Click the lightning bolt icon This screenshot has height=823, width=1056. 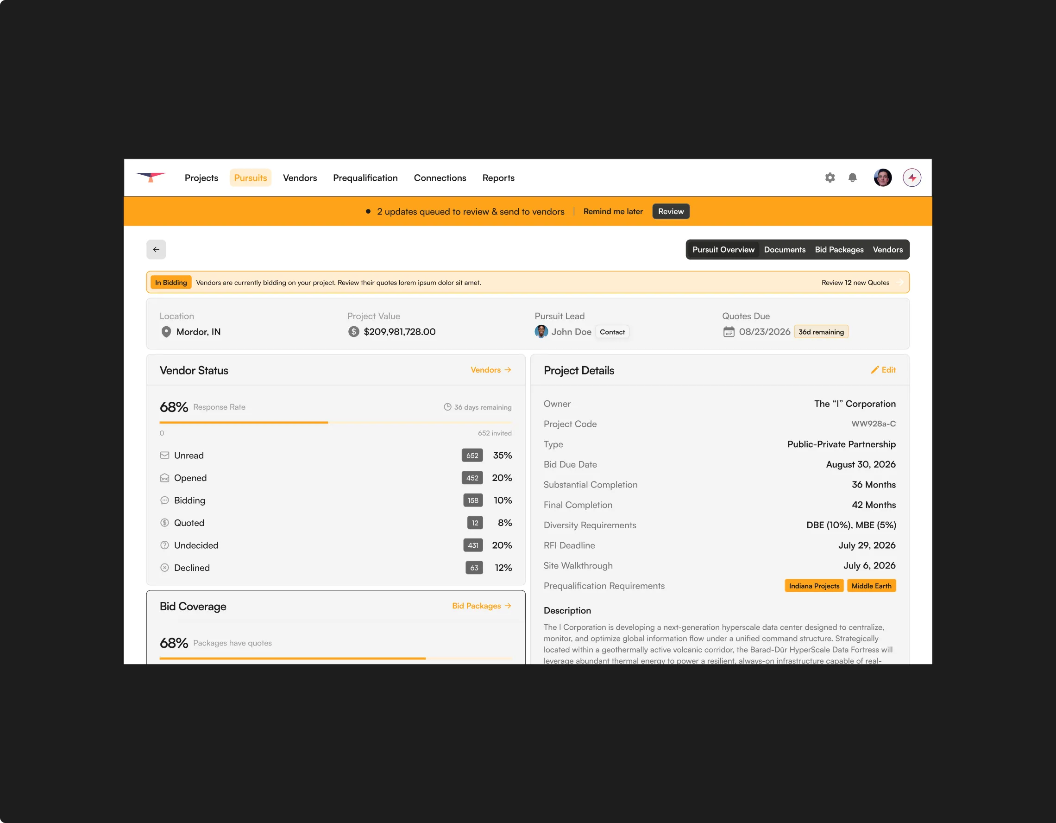click(x=912, y=177)
